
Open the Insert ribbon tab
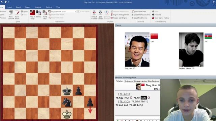[x=10, y=7]
